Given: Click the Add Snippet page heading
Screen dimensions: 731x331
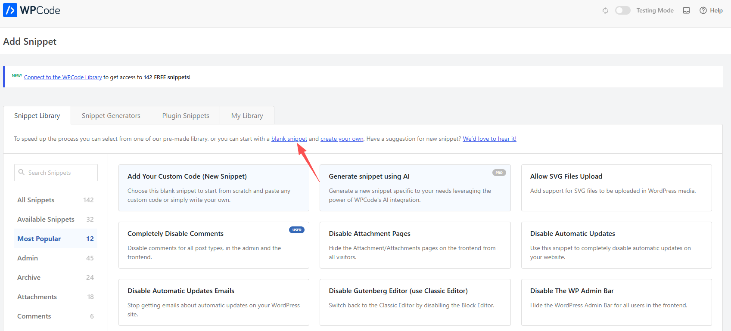Looking at the screenshot, I should click(x=30, y=41).
